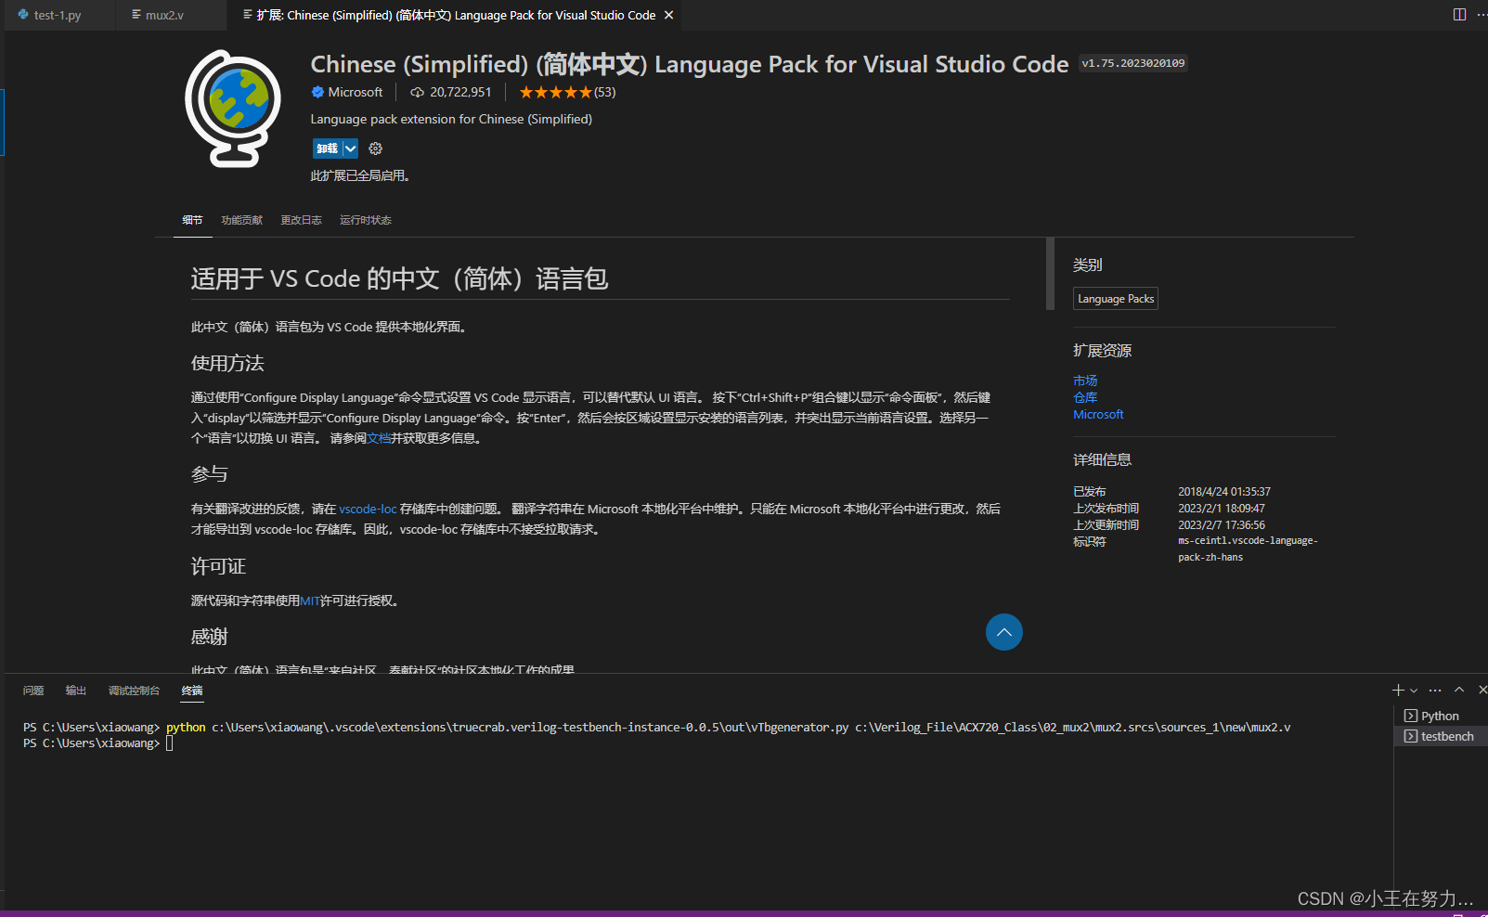Close the terminal panel with X icon
1488x917 pixels.
(1482, 690)
